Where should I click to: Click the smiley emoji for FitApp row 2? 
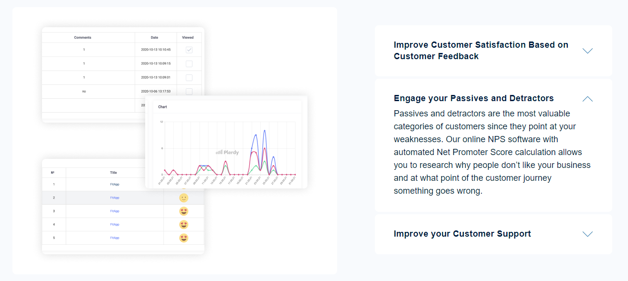183,197
